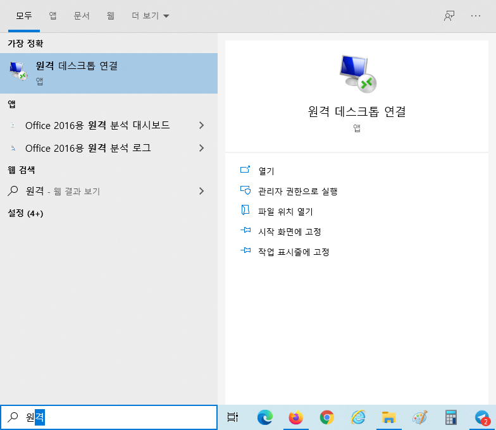The height and width of the screenshot is (430, 496).
Task: Click the search box magnifier icon
Action: 13,417
